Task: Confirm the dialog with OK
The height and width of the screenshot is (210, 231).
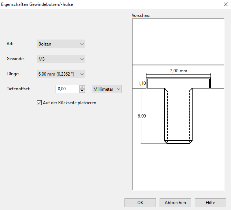Action: pyautogui.click(x=140, y=203)
